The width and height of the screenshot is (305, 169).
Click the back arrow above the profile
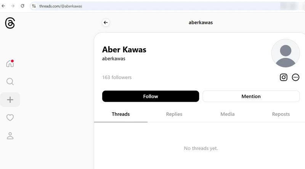pyautogui.click(x=106, y=22)
